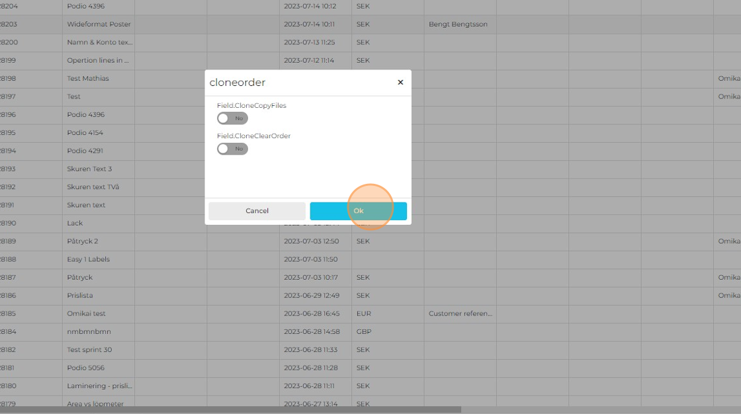Click the 2023-07-13 11:25 date cell
This screenshot has width=741, height=414.
(x=309, y=42)
